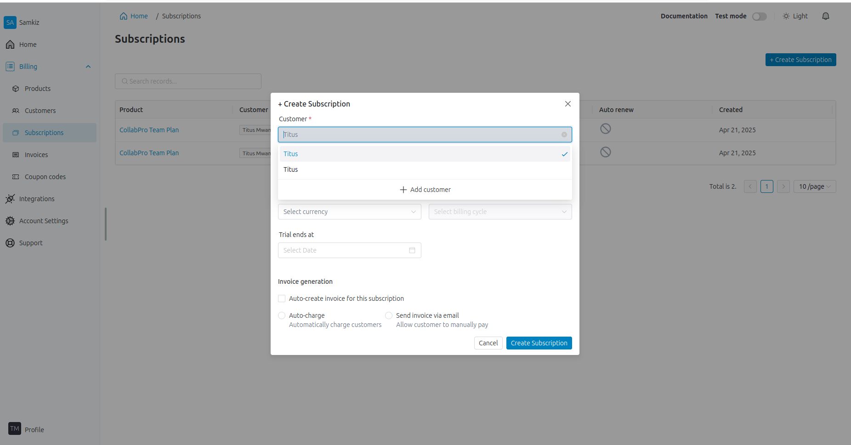
Task: Collapse the Billing sidebar section
Action: 88,67
